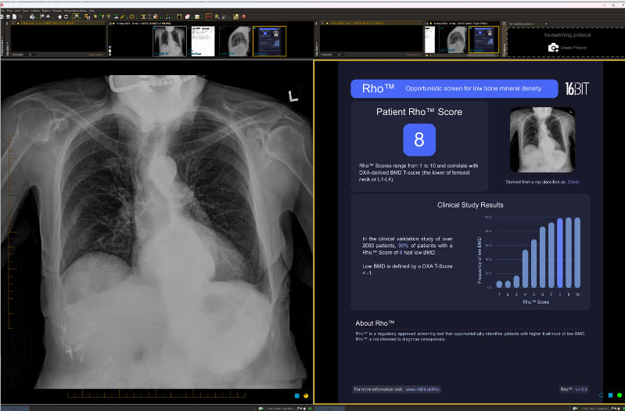Toggle star on current study thumbnail strip header
Image resolution: width=625 pixels, height=411 pixels.
pyautogui.click(x=113, y=23)
